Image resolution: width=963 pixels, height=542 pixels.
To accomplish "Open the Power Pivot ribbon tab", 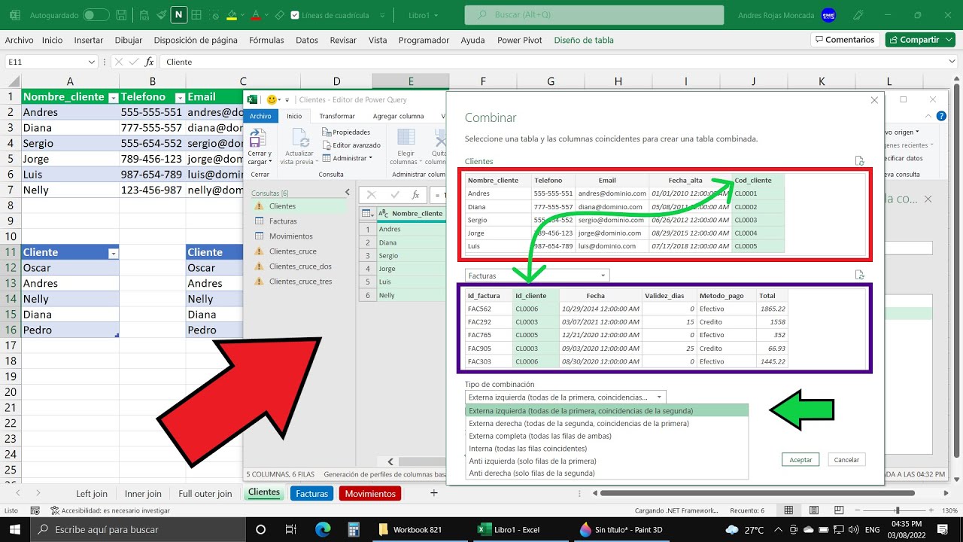I will (519, 40).
